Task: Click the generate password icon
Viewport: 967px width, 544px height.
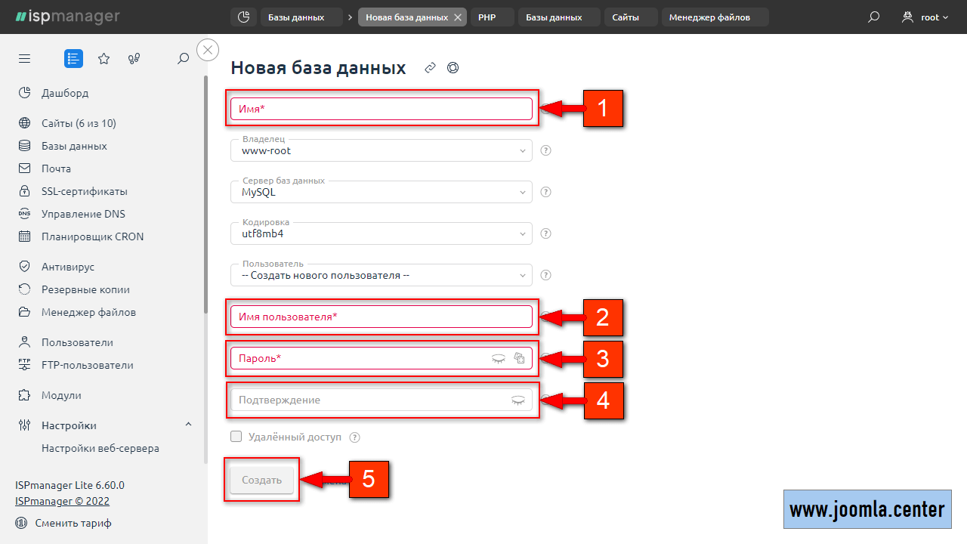Action: pyautogui.click(x=519, y=359)
